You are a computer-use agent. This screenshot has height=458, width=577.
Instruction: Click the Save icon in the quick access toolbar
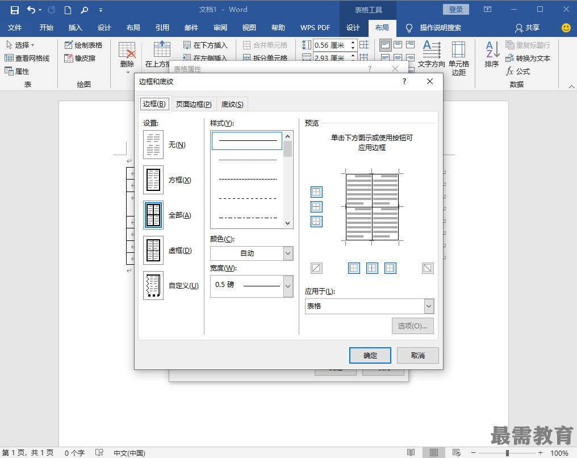point(14,10)
